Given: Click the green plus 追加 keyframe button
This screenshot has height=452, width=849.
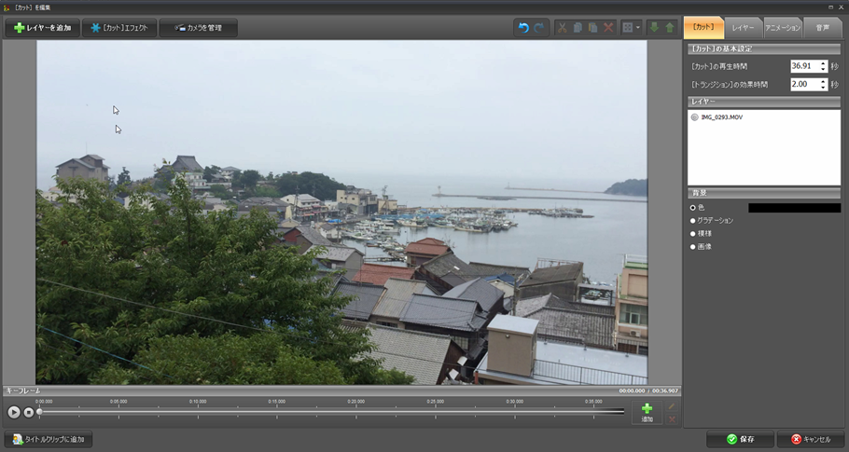Looking at the screenshot, I should coord(647,412).
